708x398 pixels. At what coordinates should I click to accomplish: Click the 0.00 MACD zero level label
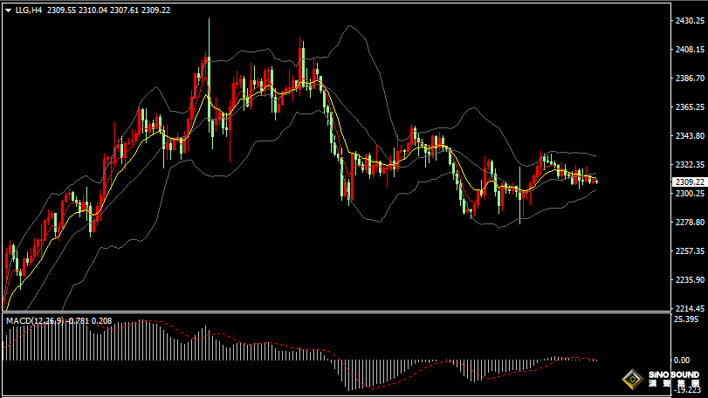tap(683, 360)
